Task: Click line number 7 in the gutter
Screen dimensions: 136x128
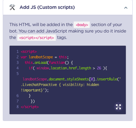Action: click(18, 101)
